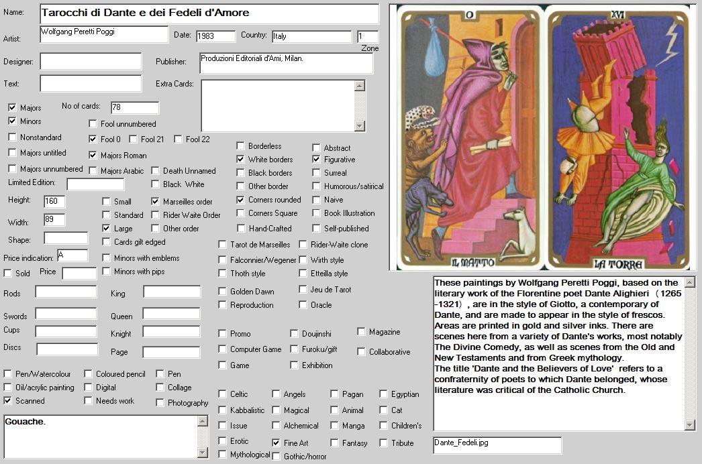Click the empty Shape field
Viewport: 702px width, 464px height.
(66, 239)
